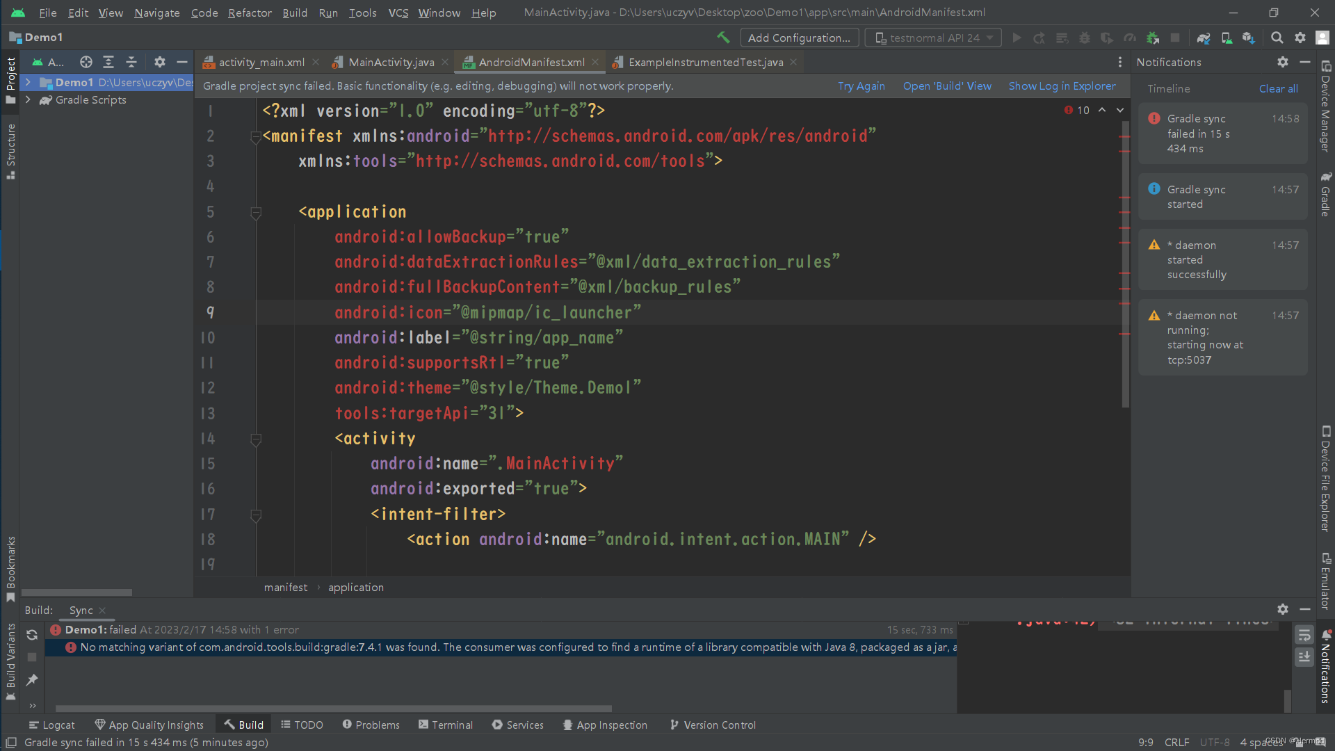Screen dimensions: 1335x751
Task: Switch to MainActivity.java tab
Action: tap(391, 62)
